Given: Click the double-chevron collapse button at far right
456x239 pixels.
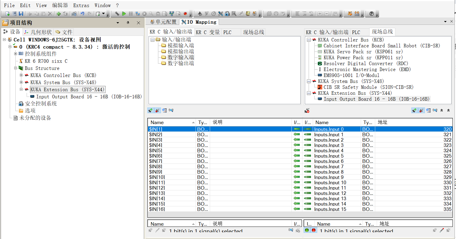Looking at the screenshot, I should click(x=448, y=110).
